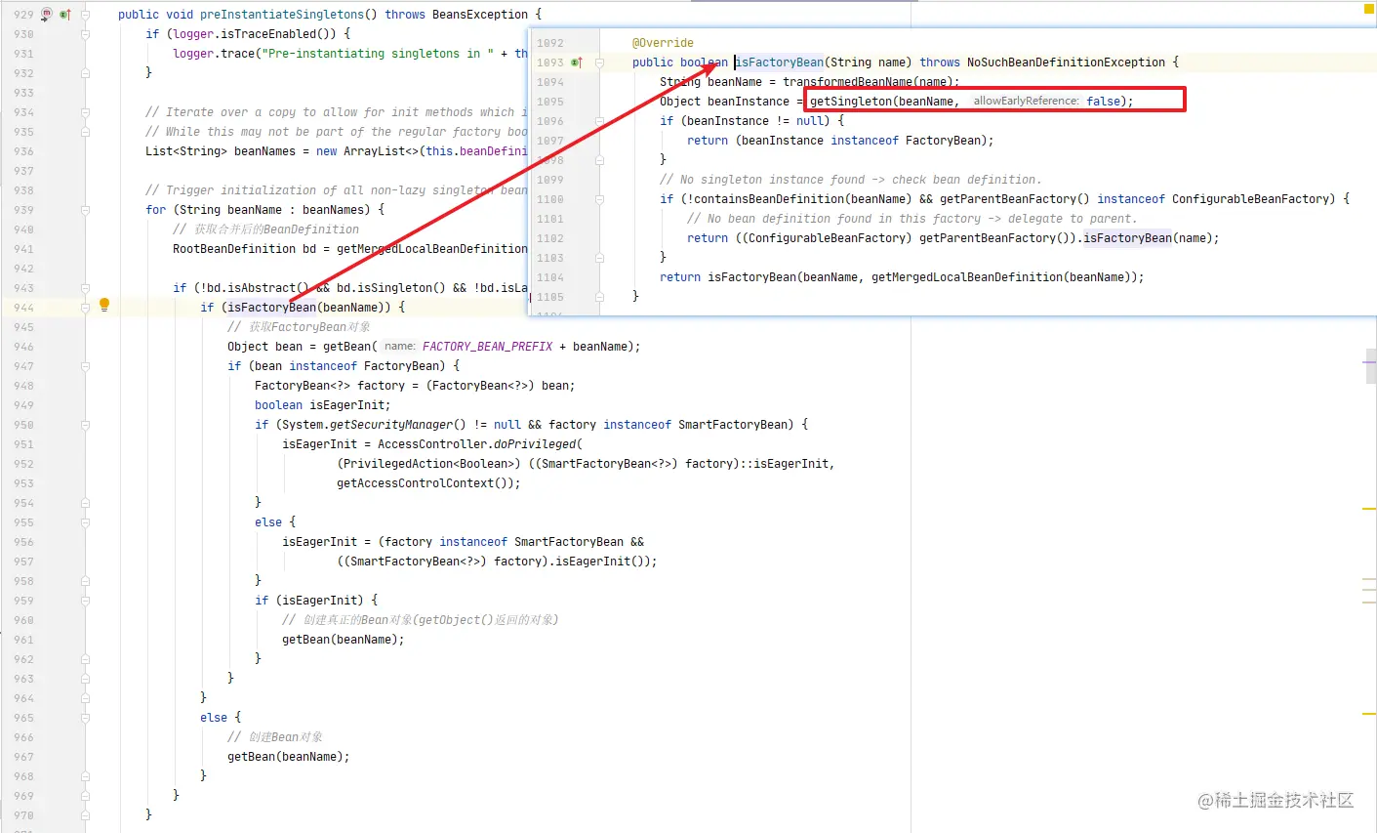Click the implements-method gutter icon on line 929
The image size is (1377, 833).
click(65, 15)
